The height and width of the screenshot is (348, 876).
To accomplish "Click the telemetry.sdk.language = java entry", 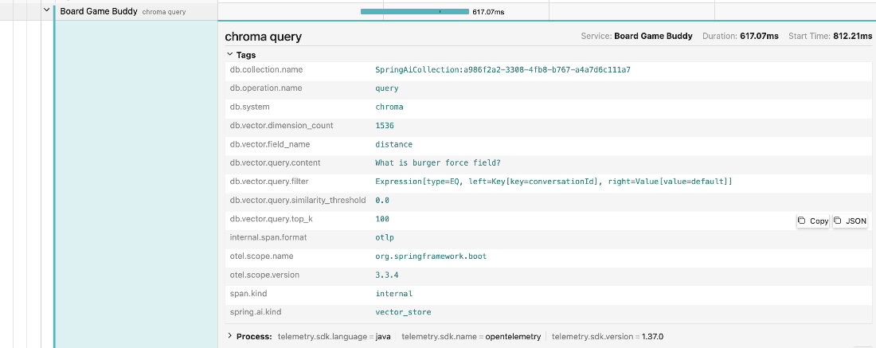I will tap(334, 336).
